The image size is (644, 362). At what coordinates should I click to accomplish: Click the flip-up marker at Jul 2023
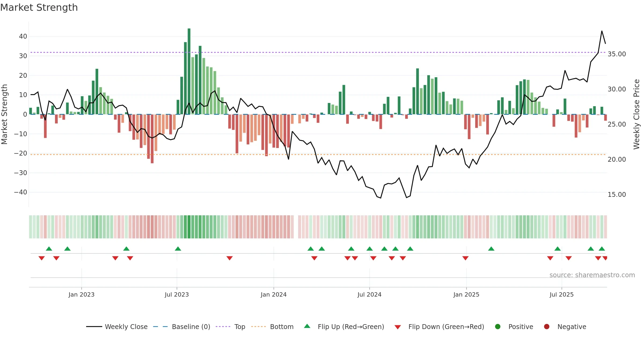click(x=178, y=249)
